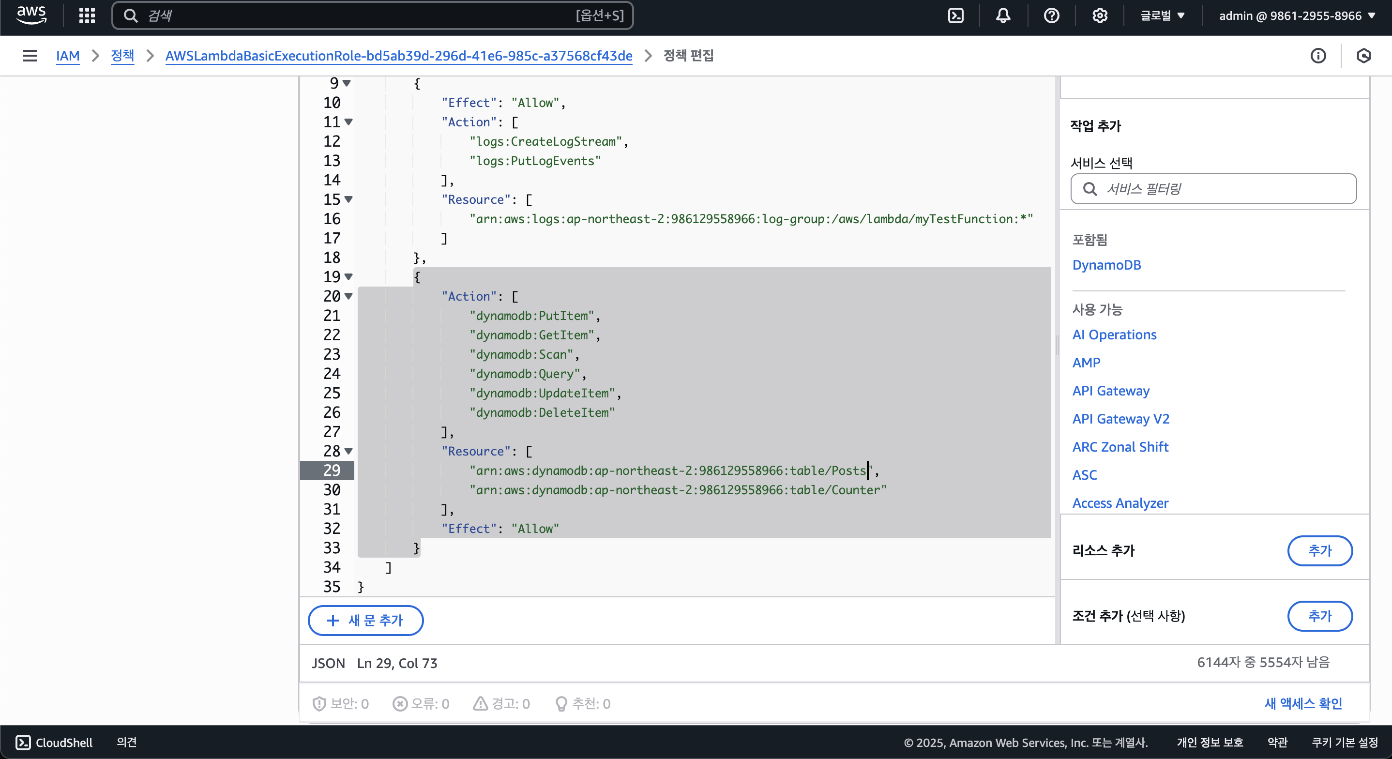Image resolution: width=1392 pixels, height=759 pixels.
Task: Click 새 액세스 확인 link
Action: point(1303,703)
